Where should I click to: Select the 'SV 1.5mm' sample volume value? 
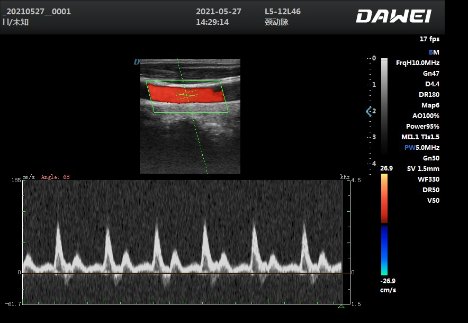(423, 169)
